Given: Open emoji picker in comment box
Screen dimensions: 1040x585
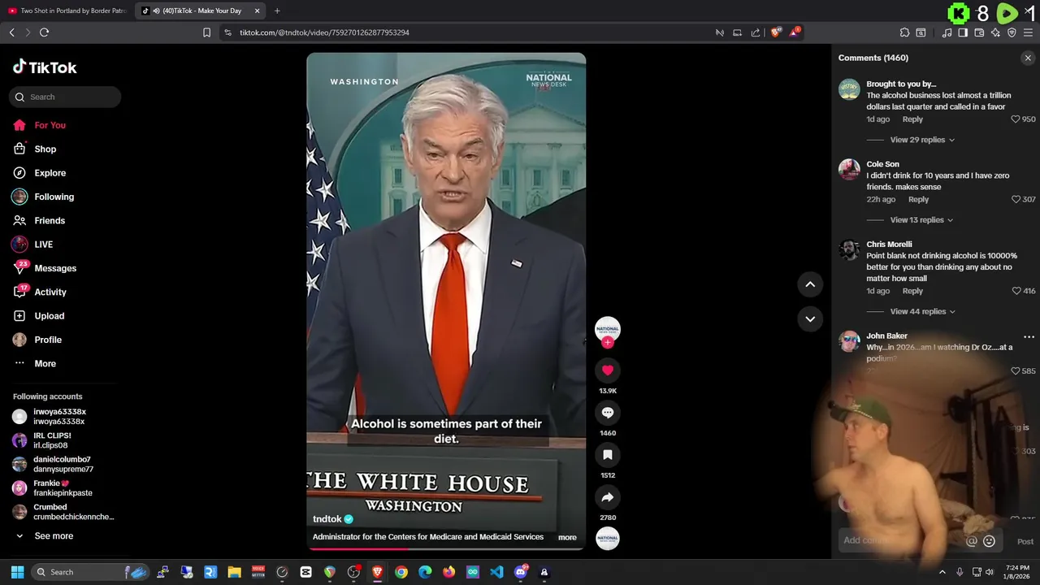Looking at the screenshot, I should click(989, 541).
